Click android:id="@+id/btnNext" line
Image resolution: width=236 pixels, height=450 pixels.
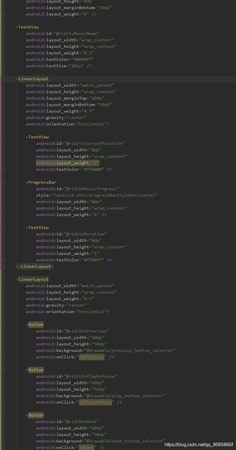(x=68, y=422)
